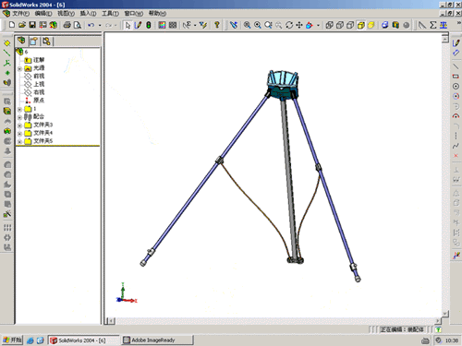Open the 编辑(E) menu
The width and height of the screenshot is (462, 346).
[x=43, y=13]
